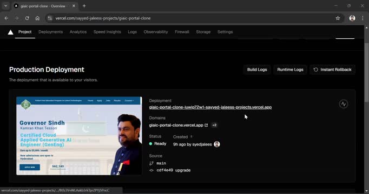Select the Project tab
369x194 pixels.
(25, 32)
